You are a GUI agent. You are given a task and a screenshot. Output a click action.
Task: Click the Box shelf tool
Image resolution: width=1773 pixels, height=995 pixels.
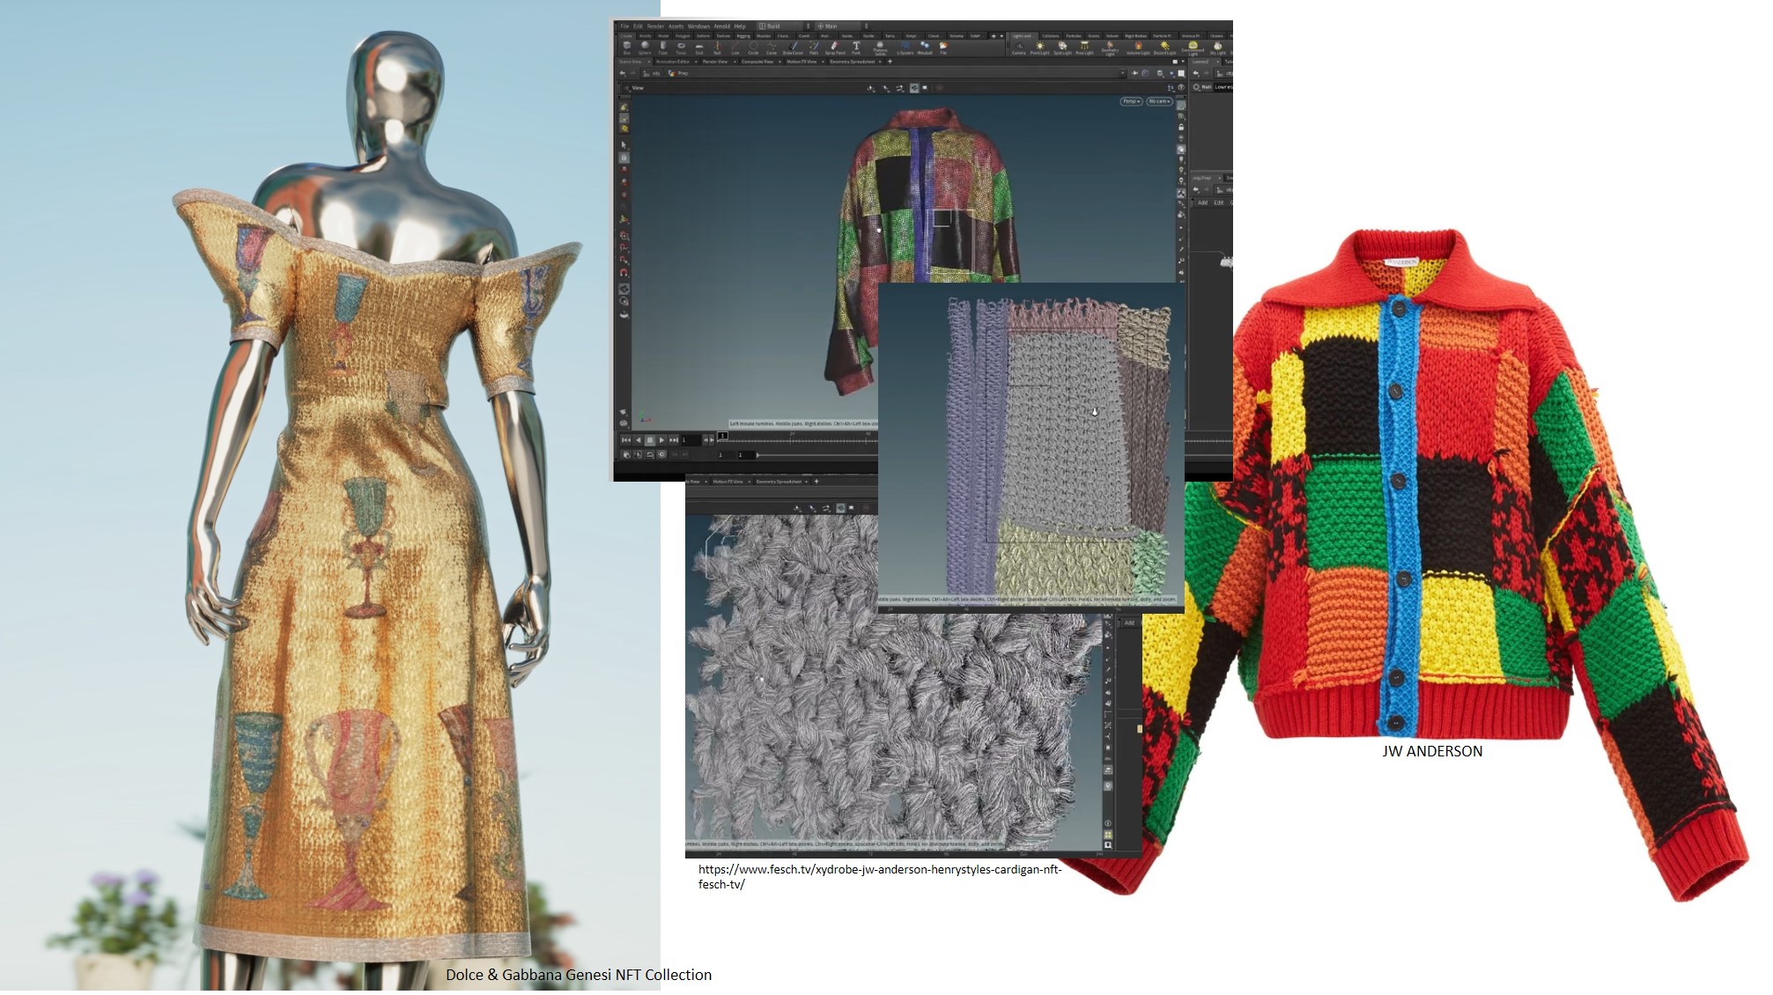(x=627, y=45)
